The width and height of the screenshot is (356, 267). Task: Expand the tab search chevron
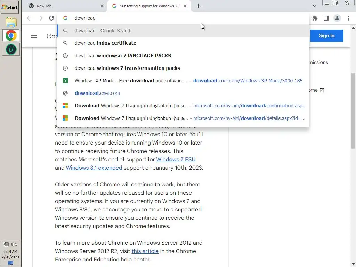314,6
